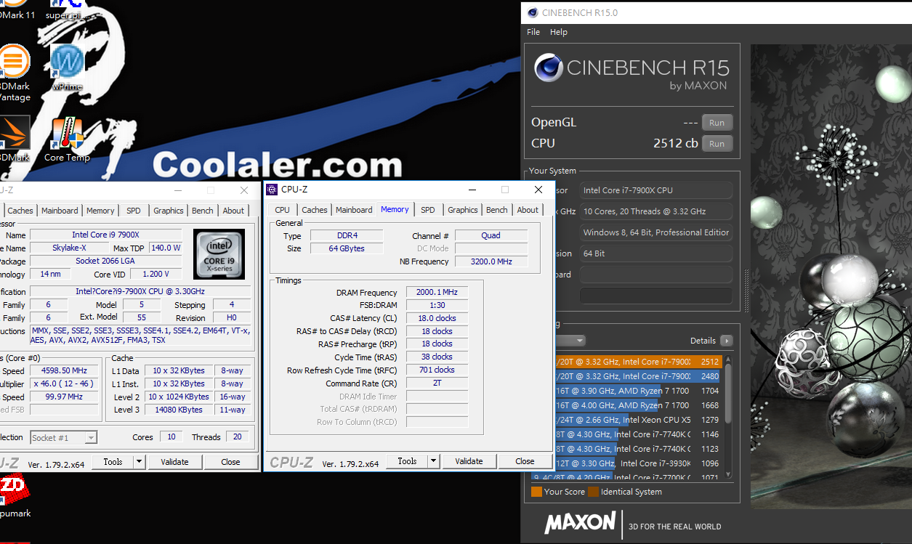Click the Quad channel value
912x544 pixels.
pyautogui.click(x=491, y=235)
